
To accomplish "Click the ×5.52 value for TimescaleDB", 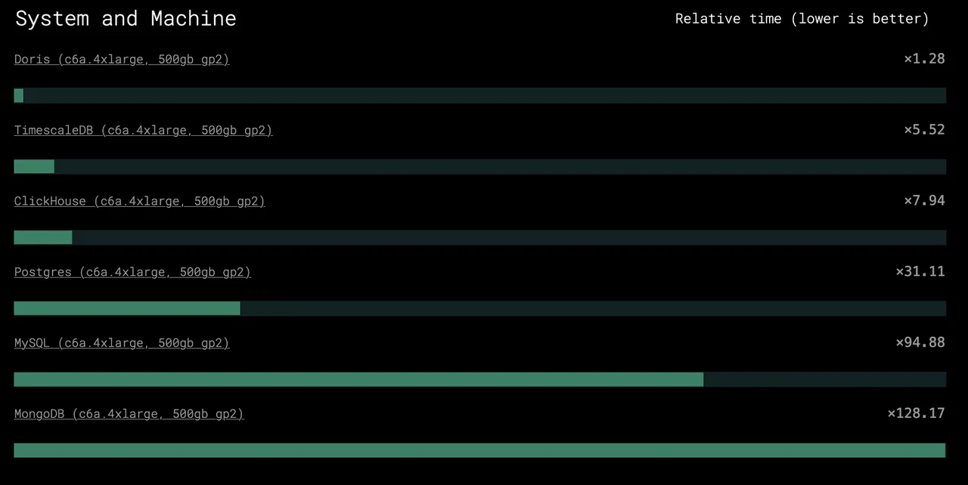I will tap(924, 130).
